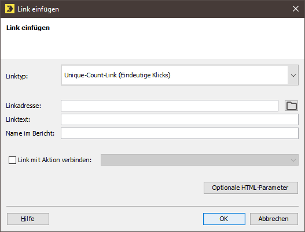This screenshot has width=305, height=232.
Task: Click the 'Link mit Aktion verbinden:' label text
Action: (x=54, y=160)
